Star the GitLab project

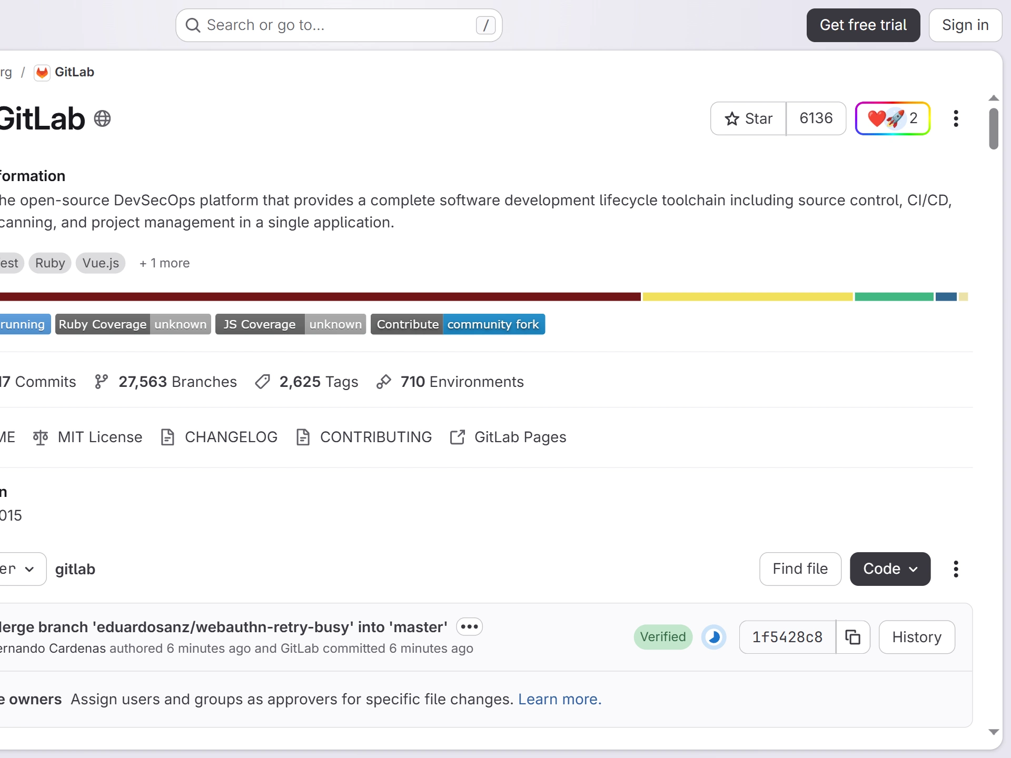[748, 118]
